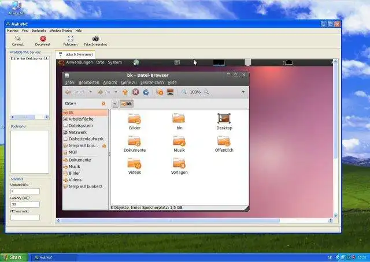Toggle Fullscreen mode icon
Viewport: 370px width, 262px height.
71,39
